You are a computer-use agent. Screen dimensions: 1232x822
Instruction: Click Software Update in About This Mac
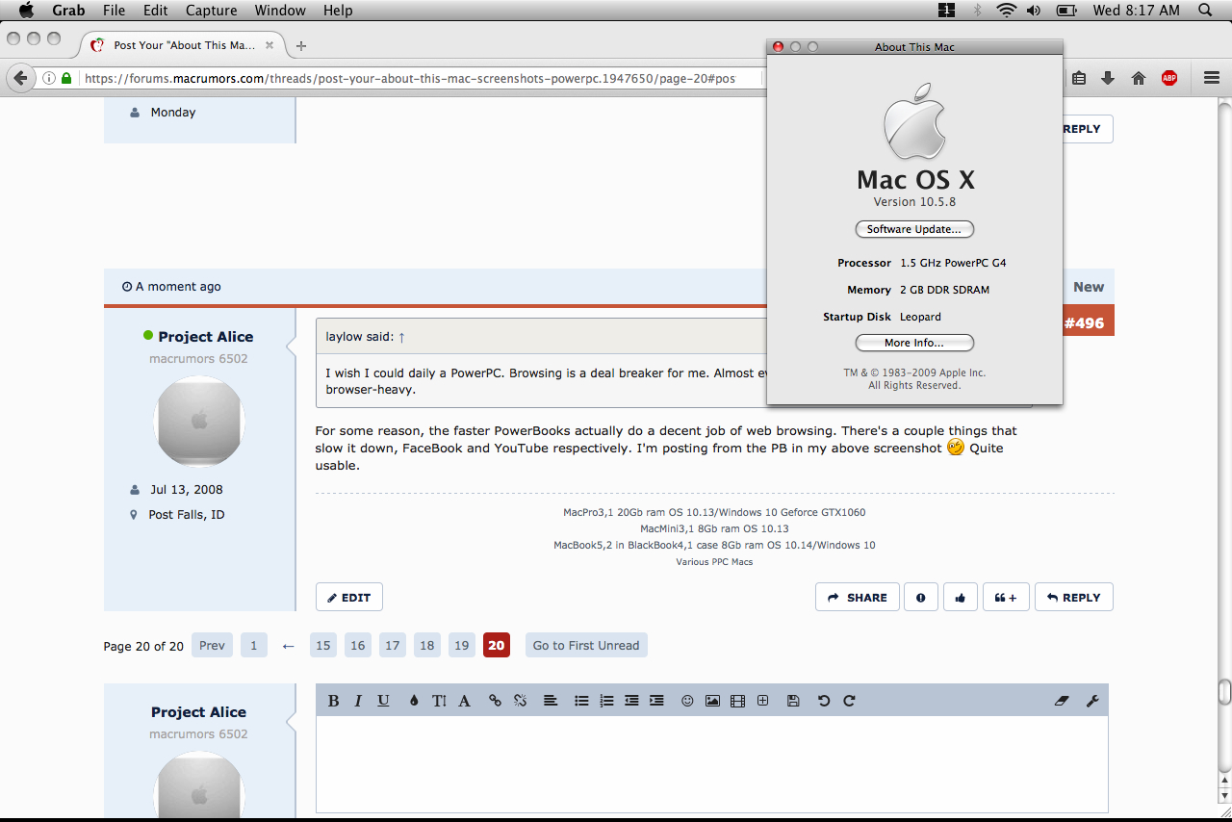[x=914, y=229]
